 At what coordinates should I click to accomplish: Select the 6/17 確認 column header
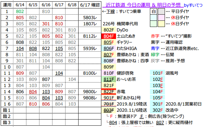pyautogui.click(x=90, y=5)
